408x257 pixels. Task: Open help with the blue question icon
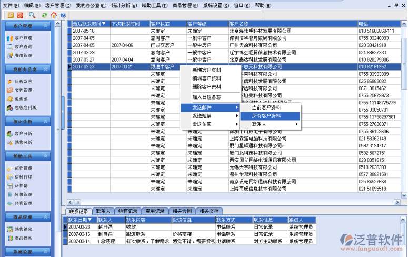coord(63,15)
